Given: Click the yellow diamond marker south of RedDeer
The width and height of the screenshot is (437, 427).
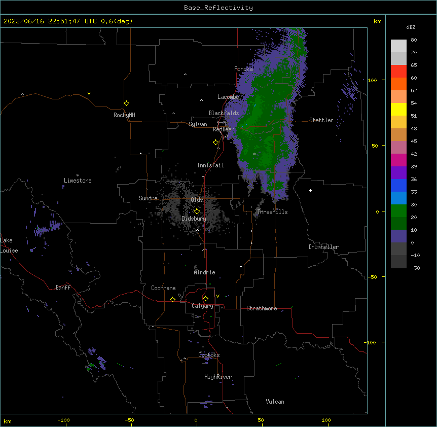Looking at the screenshot, I should (x=216, y=143).
